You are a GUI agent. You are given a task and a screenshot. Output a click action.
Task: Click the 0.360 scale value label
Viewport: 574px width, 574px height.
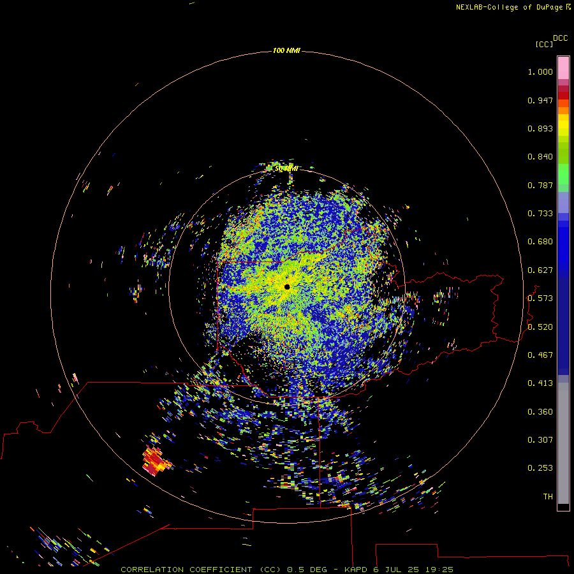tap(540, 412)
